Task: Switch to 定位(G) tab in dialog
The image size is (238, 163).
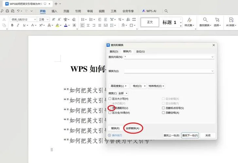Action: click(x=140, y=52)
